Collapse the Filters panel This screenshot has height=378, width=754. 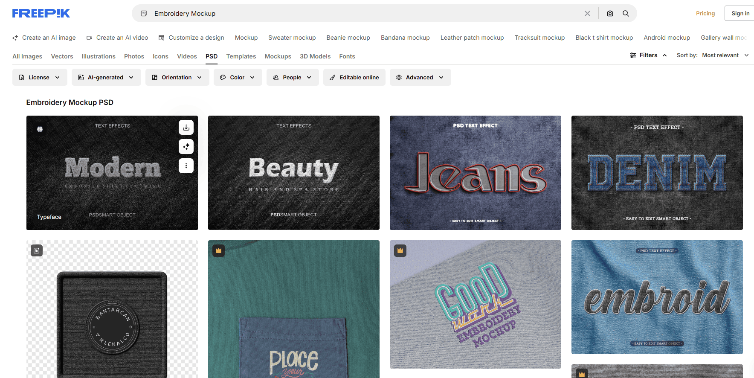(x=648, y=55)
